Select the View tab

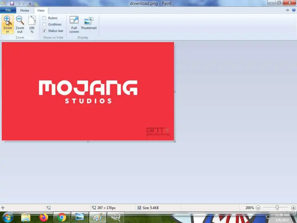click(41, 10)
